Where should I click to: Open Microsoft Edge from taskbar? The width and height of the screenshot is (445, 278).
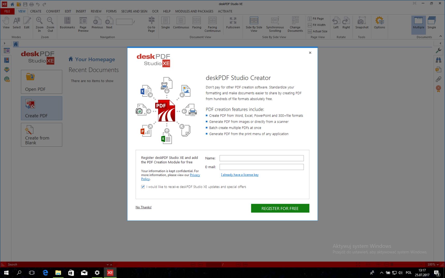(45, 273)
